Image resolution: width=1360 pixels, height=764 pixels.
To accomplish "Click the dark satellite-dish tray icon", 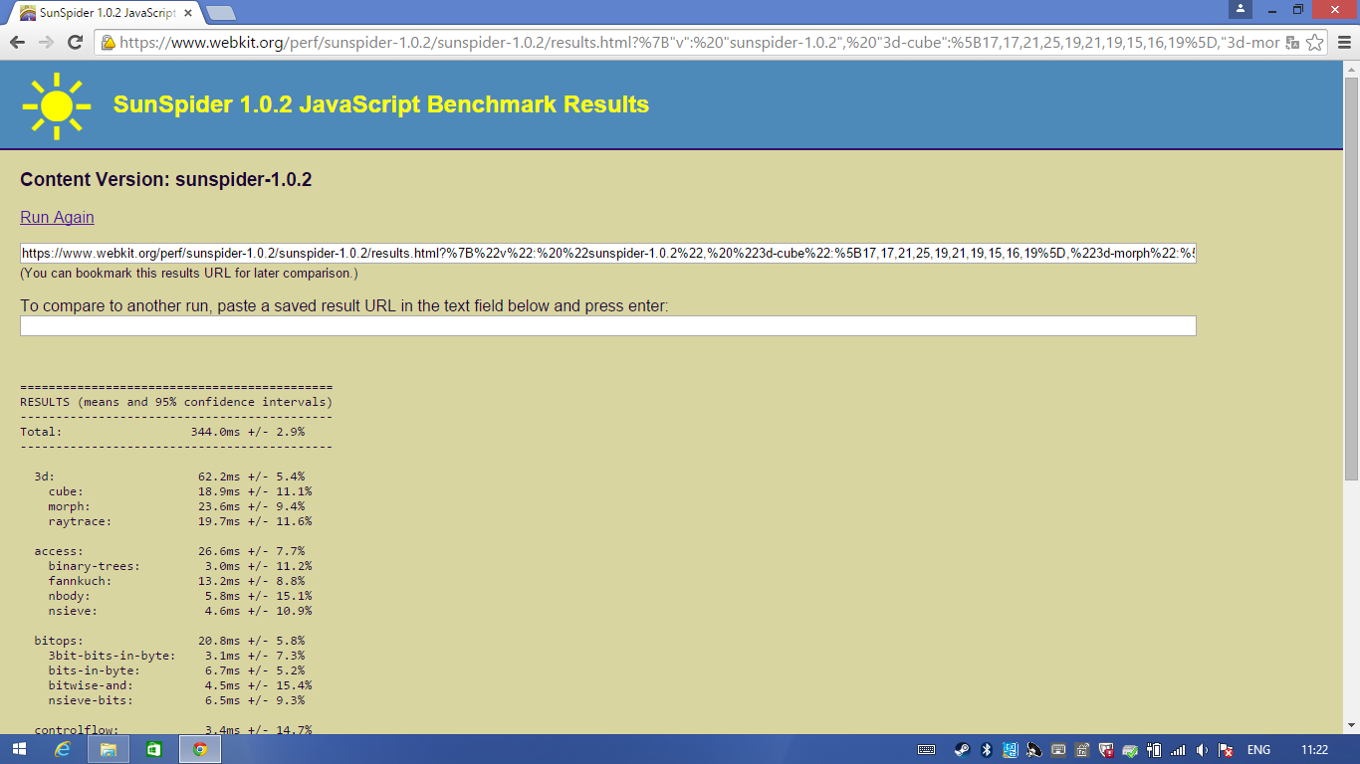I will point(1034,749).
